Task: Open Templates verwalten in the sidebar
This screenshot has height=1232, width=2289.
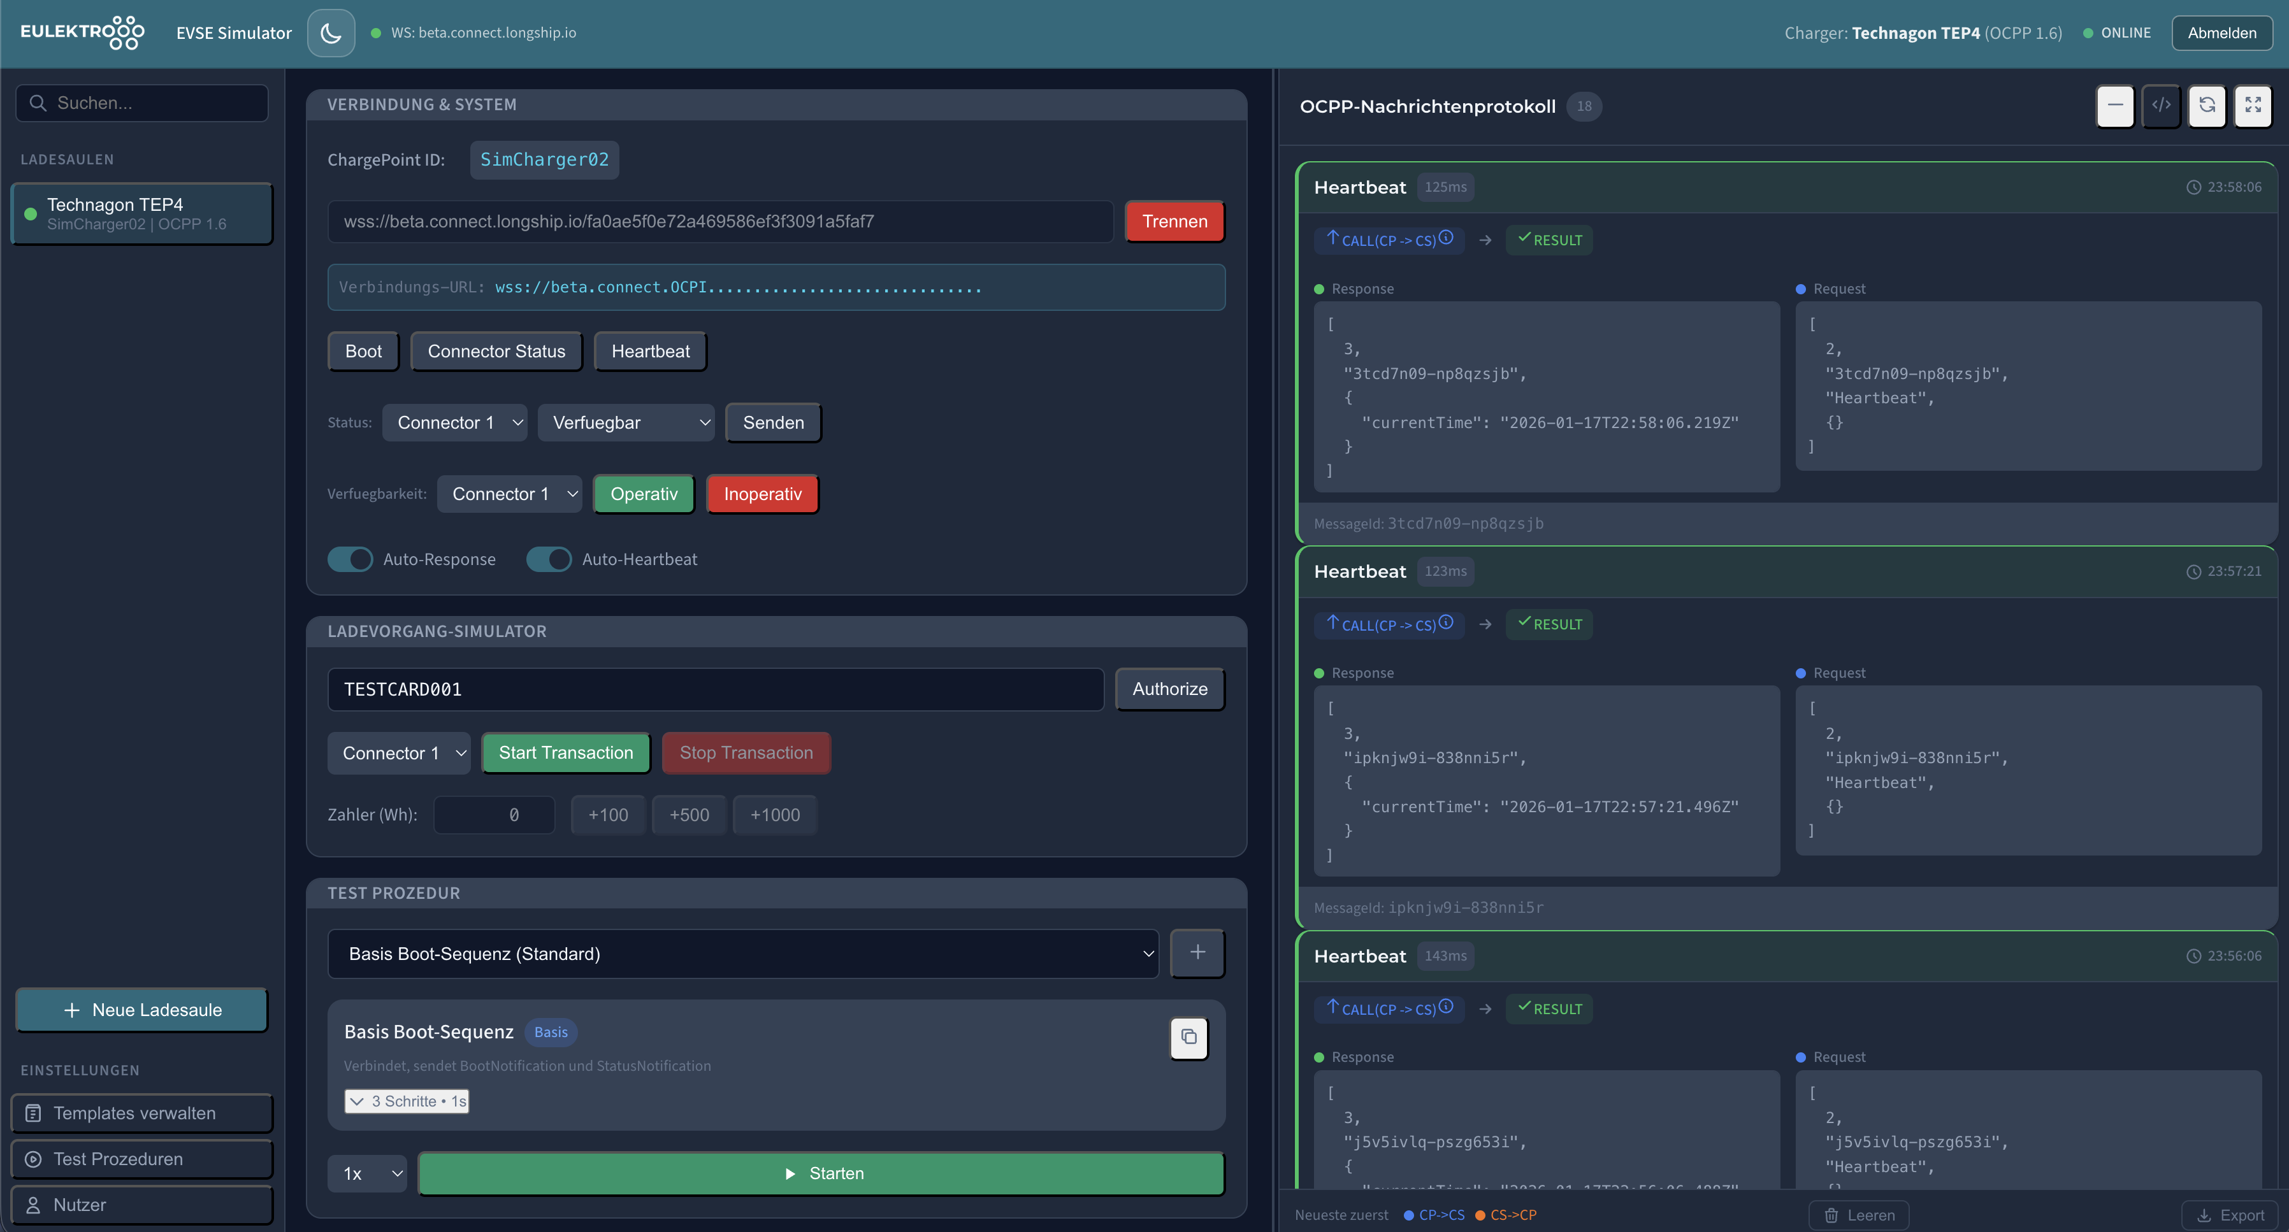Action: point(141,1112)
